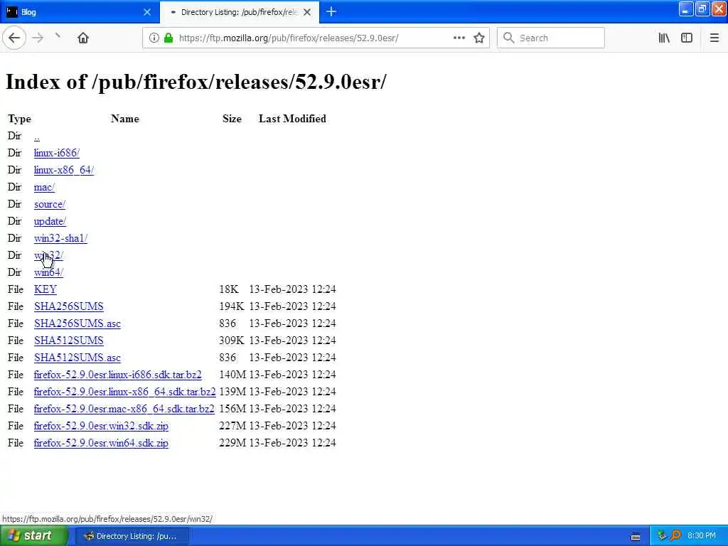
Task: Click the orange magnifier tray icon
Action: [675, 536]
